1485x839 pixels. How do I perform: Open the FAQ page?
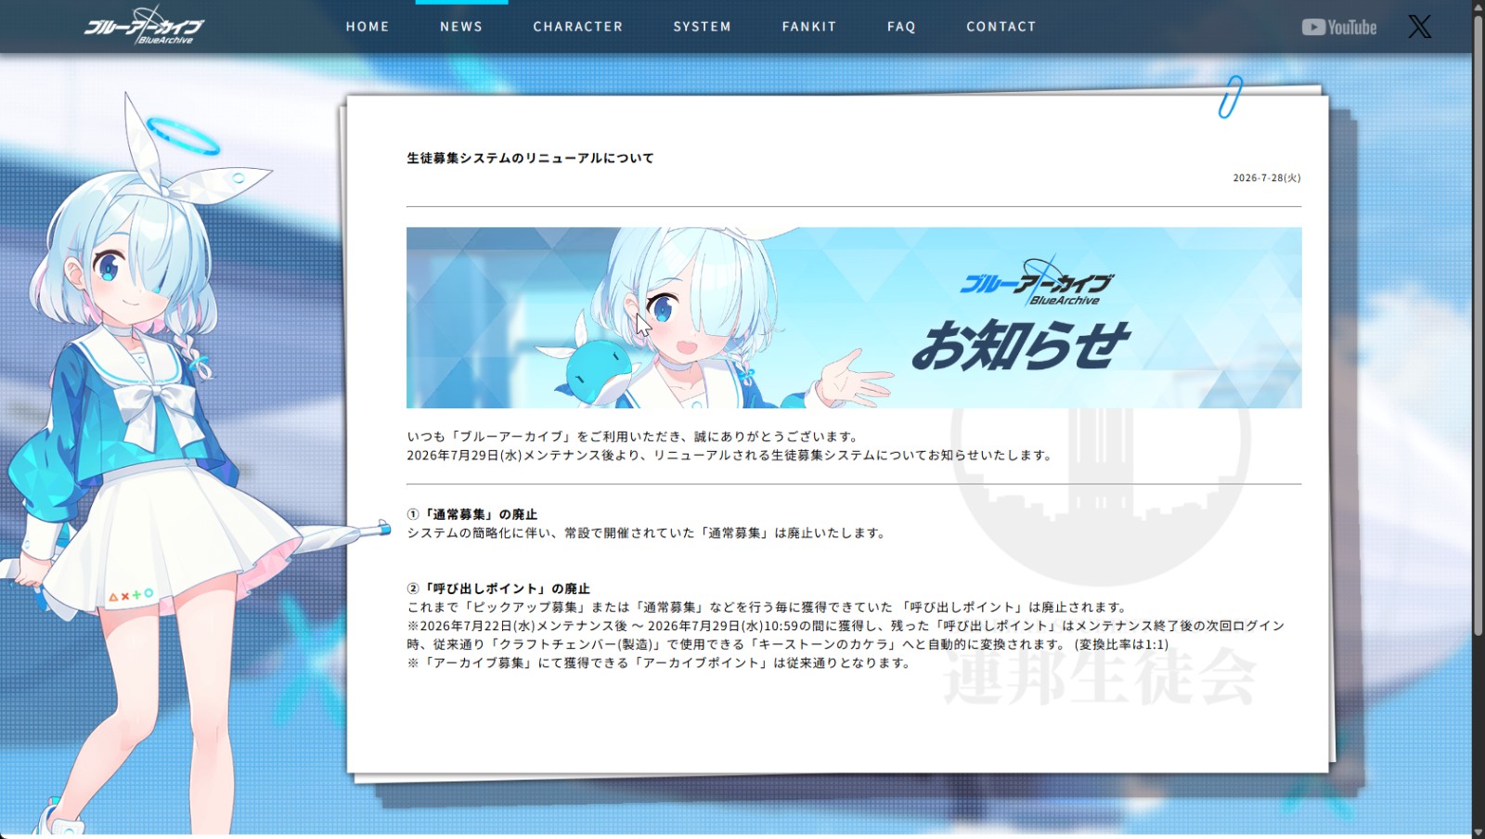901,27
